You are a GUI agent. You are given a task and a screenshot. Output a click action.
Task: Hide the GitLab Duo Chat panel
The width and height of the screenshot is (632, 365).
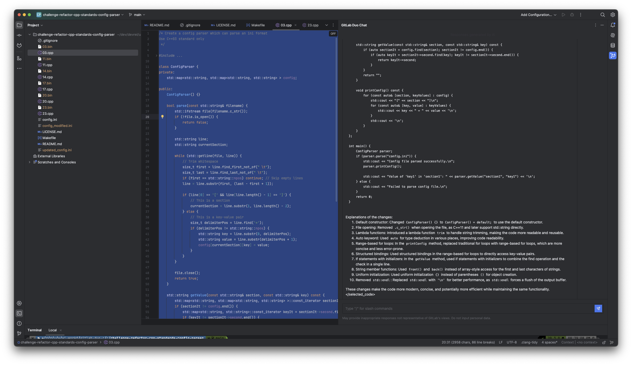click(x=602, y=25)
